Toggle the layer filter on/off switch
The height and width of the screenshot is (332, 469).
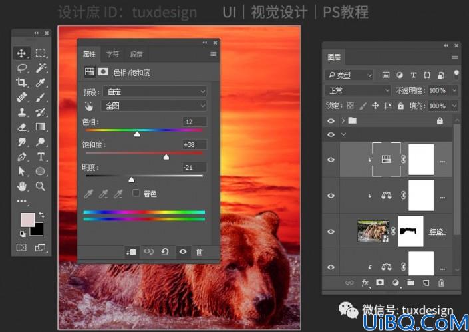pyautogui.click(x=456, y=75)
